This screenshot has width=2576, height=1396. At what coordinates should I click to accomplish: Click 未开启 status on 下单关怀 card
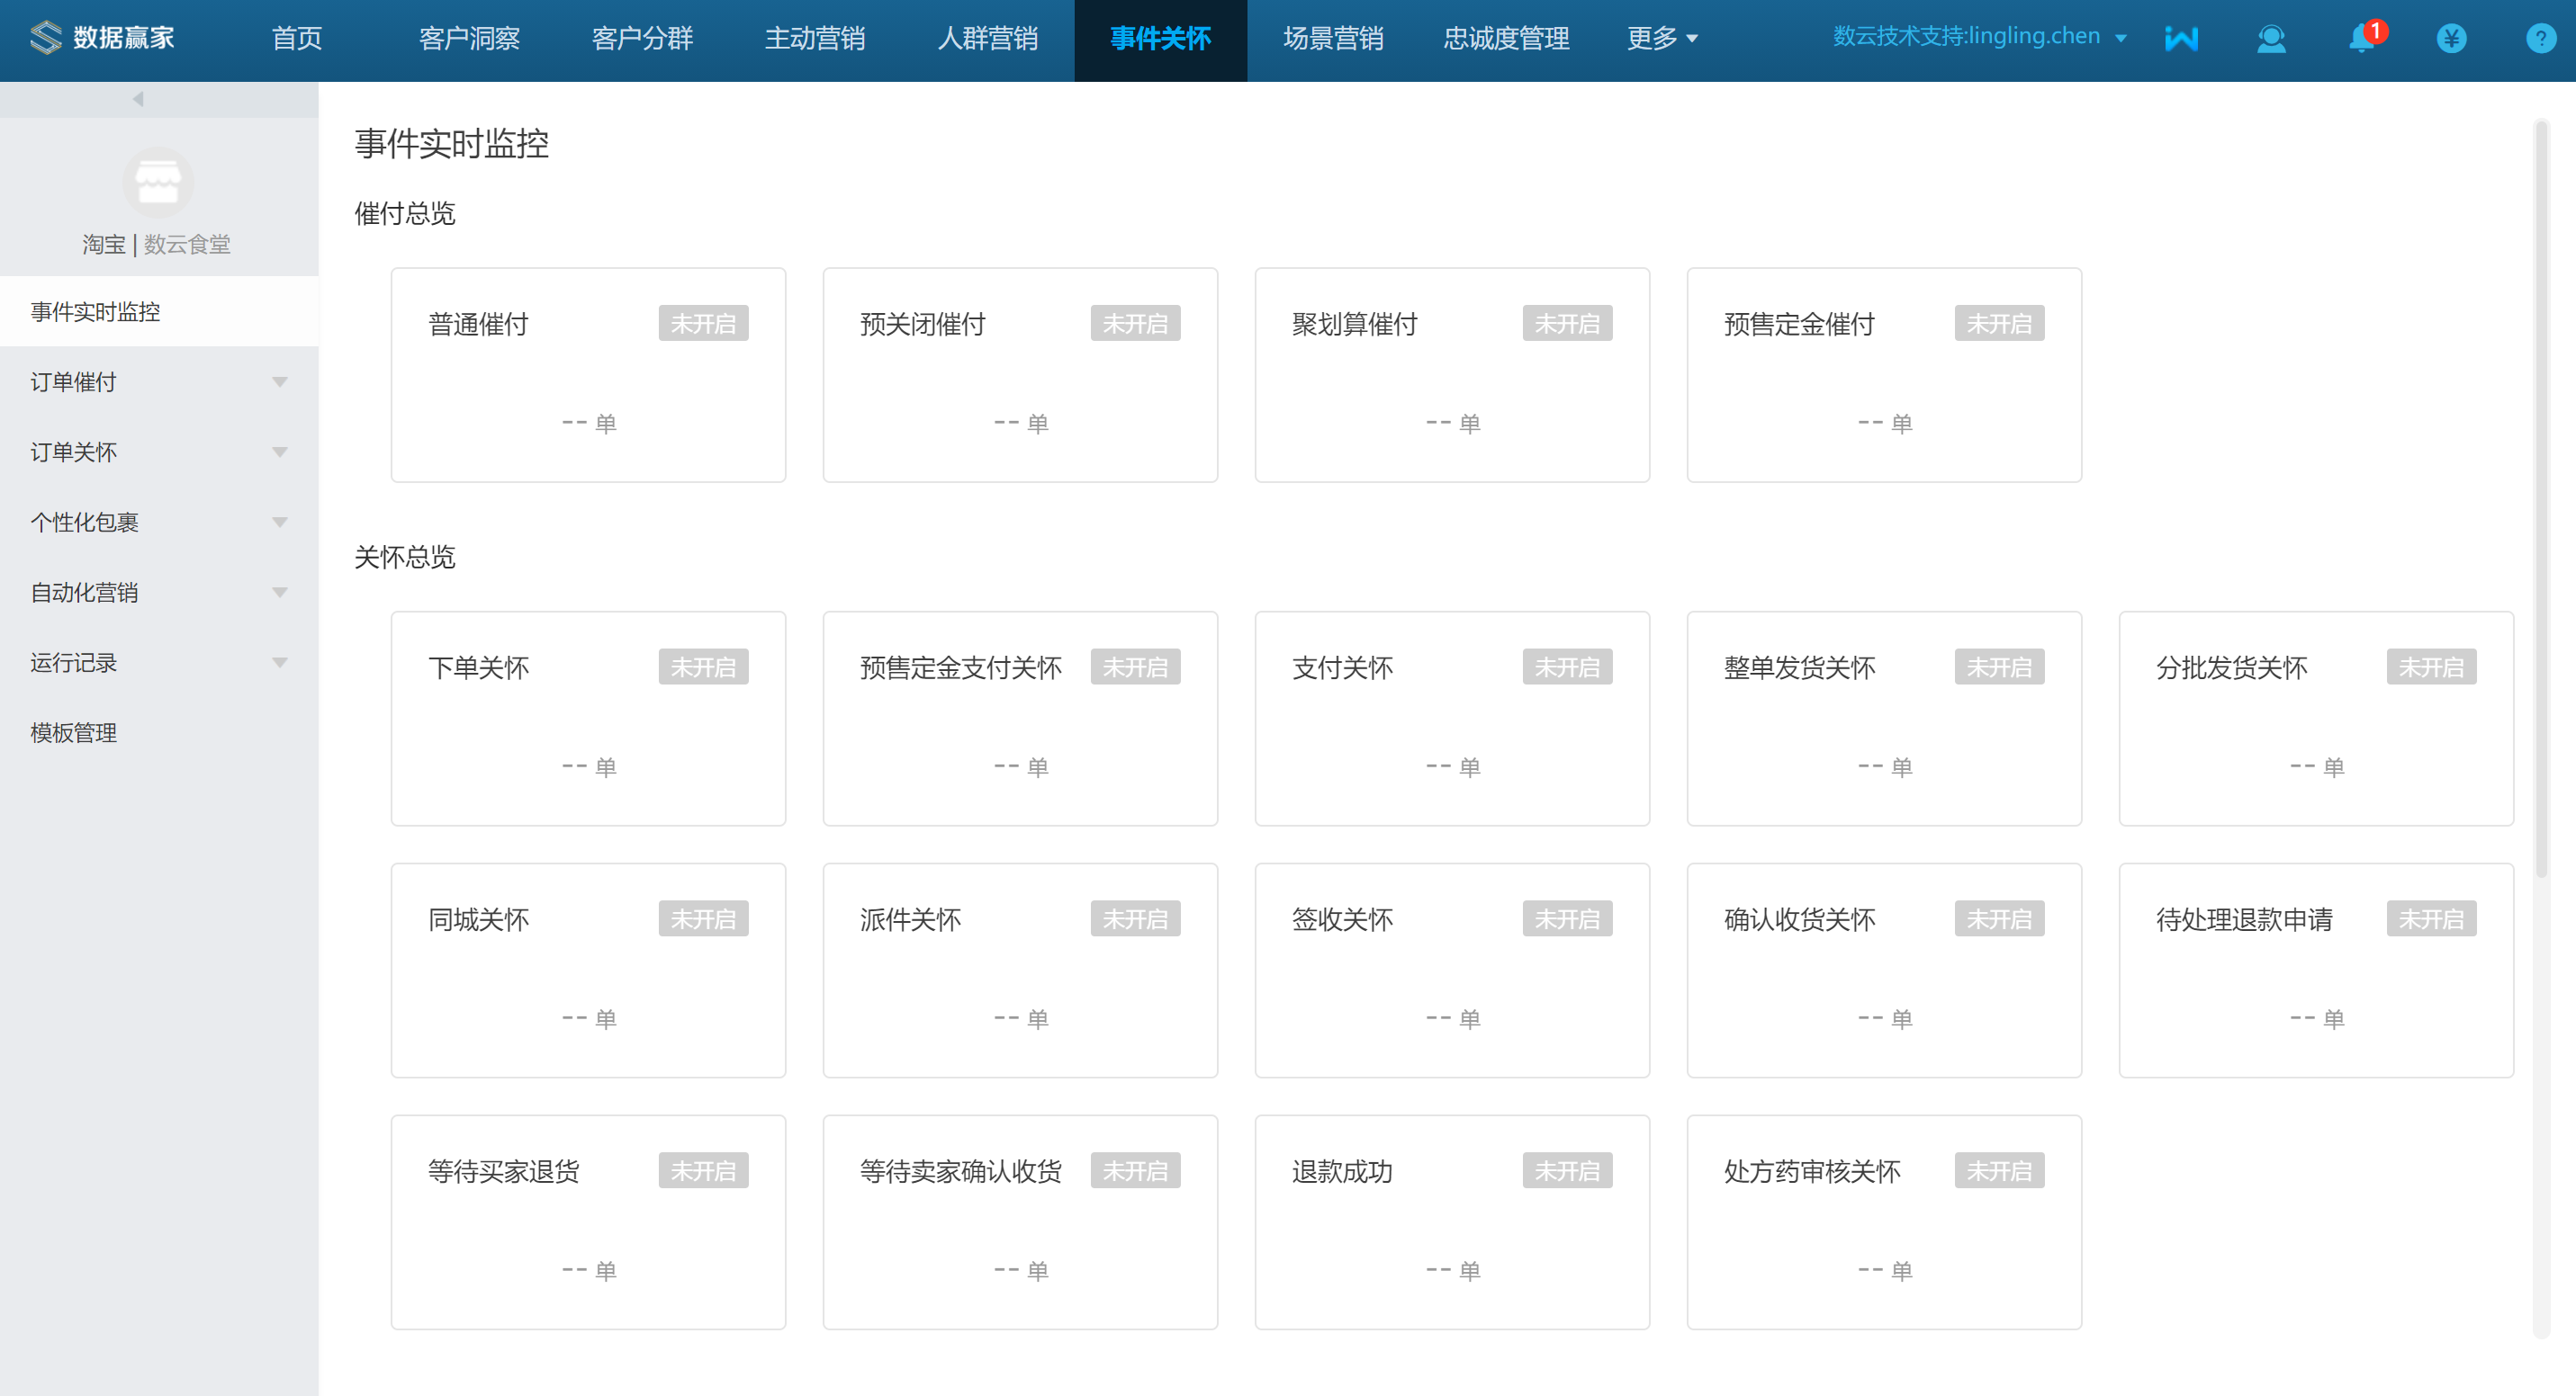point(703,667)
